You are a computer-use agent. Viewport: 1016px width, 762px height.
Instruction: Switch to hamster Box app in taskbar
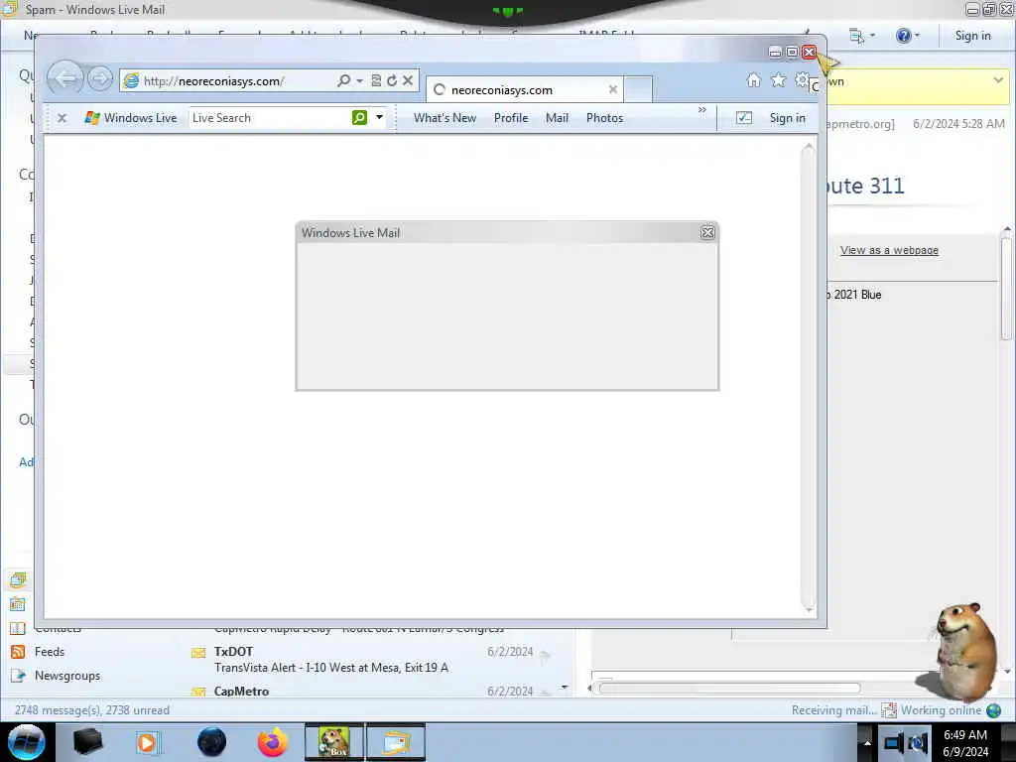(x=334, y=742)
